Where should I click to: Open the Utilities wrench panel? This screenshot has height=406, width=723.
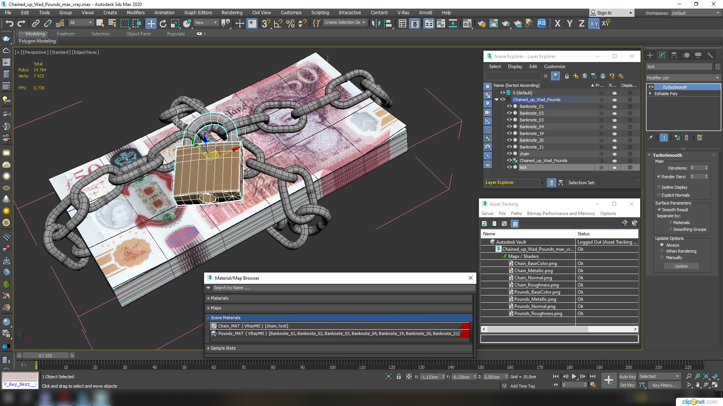(710, 55)
